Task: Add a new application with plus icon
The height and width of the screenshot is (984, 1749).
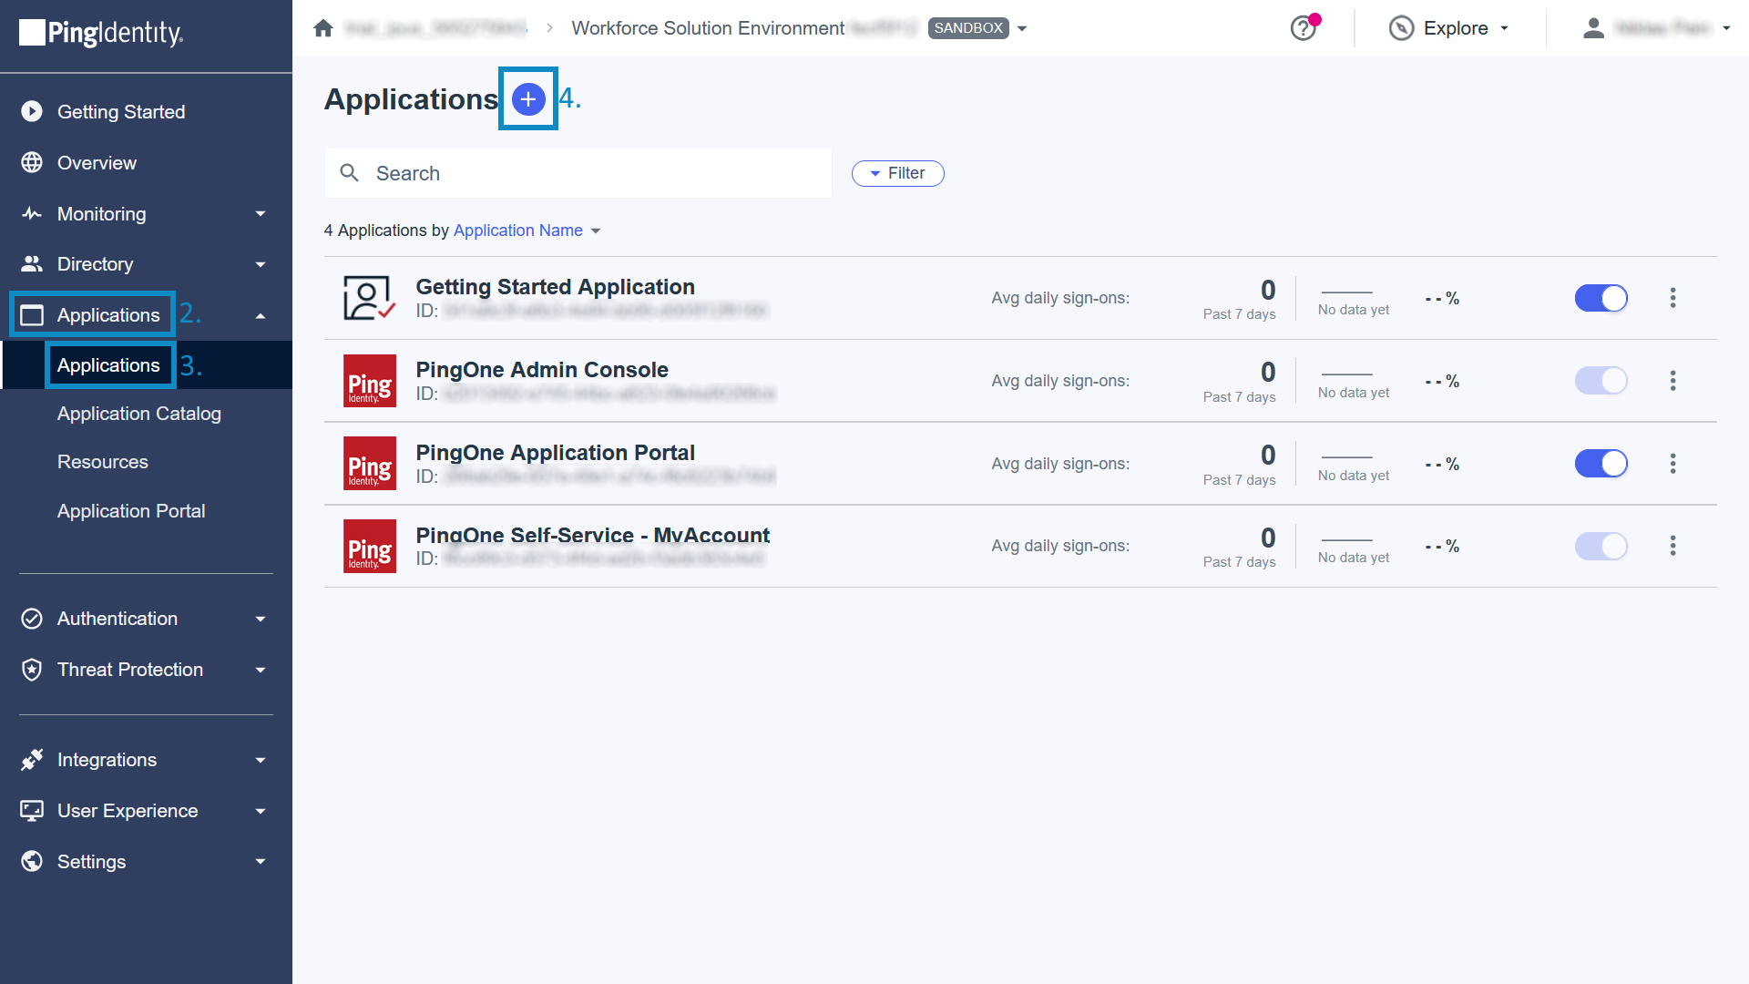Action: click(x=528, y=98)
